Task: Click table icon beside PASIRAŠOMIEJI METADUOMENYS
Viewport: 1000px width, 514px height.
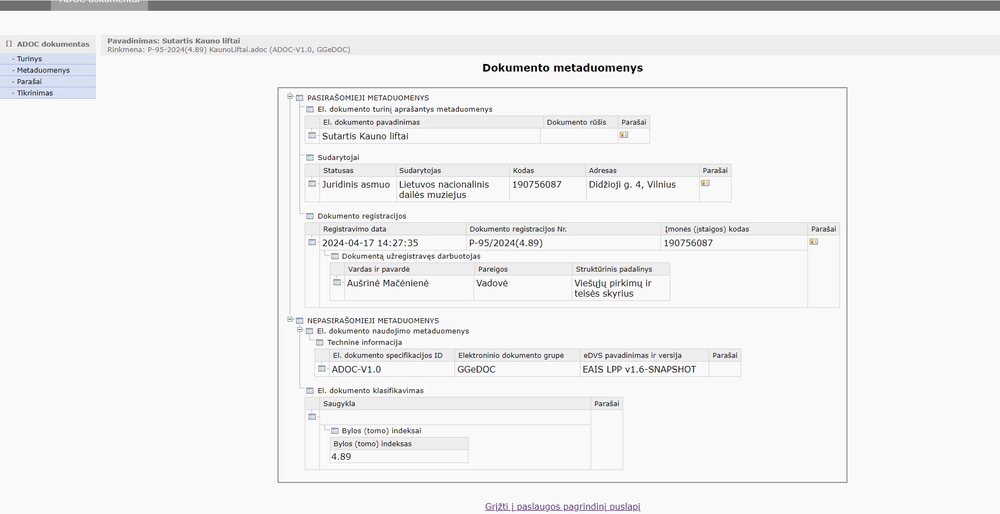Action: click(299, 98)
